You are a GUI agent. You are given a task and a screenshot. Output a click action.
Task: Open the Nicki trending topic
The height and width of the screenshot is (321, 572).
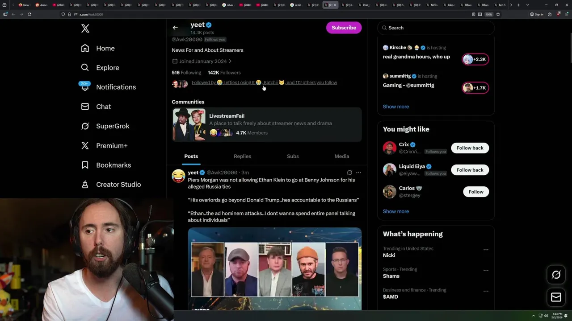(389, 255)
